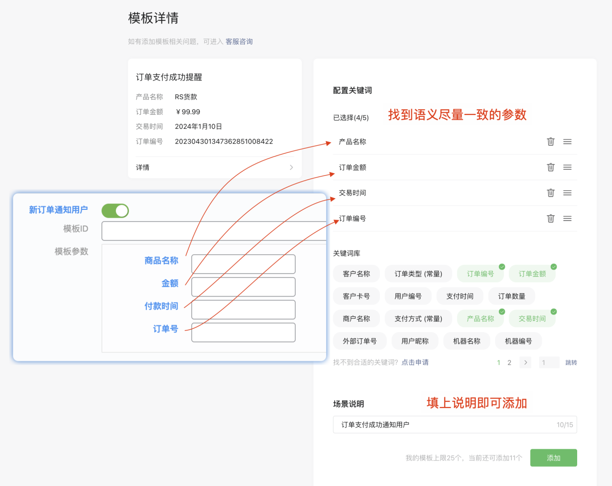This screenshot has width=612, height=486.
Task: Click the 添加 button
Action: click(x=554, y=457)
